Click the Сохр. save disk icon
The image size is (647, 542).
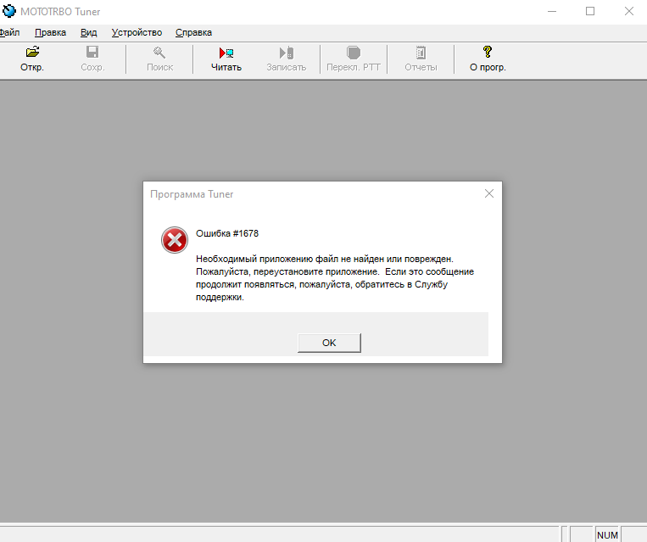click(92, 52)
